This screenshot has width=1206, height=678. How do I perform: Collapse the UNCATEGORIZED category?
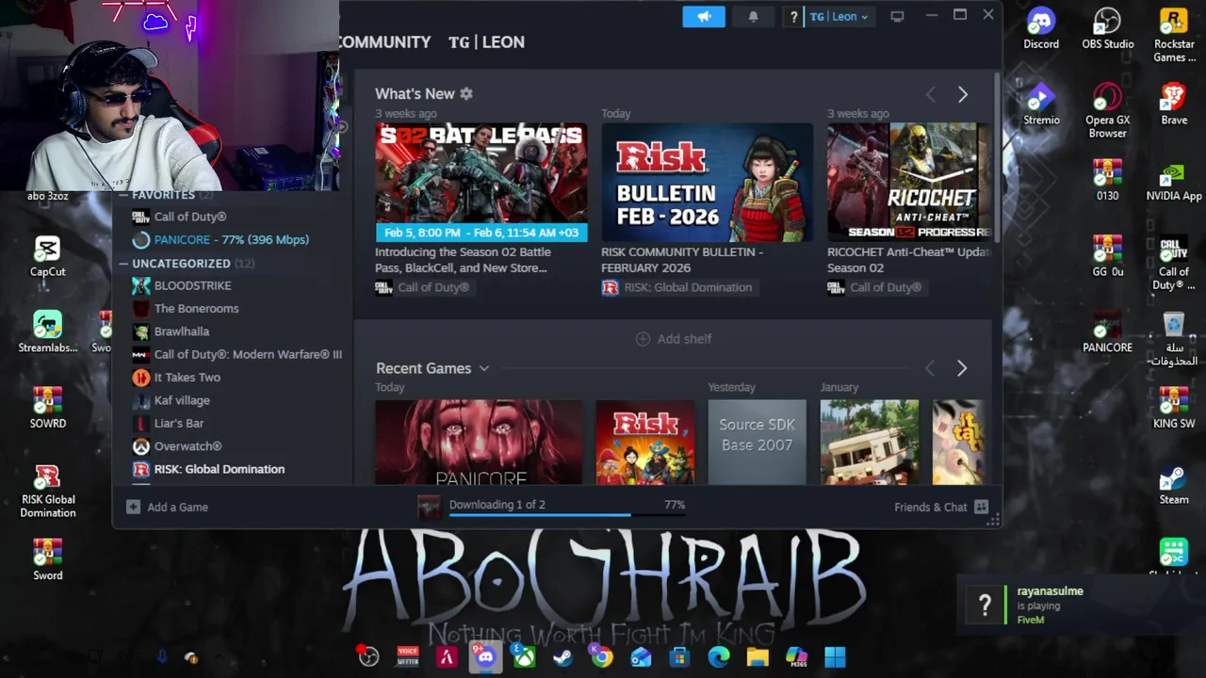coord(123,264)
